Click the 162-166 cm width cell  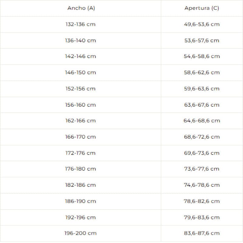80,121
